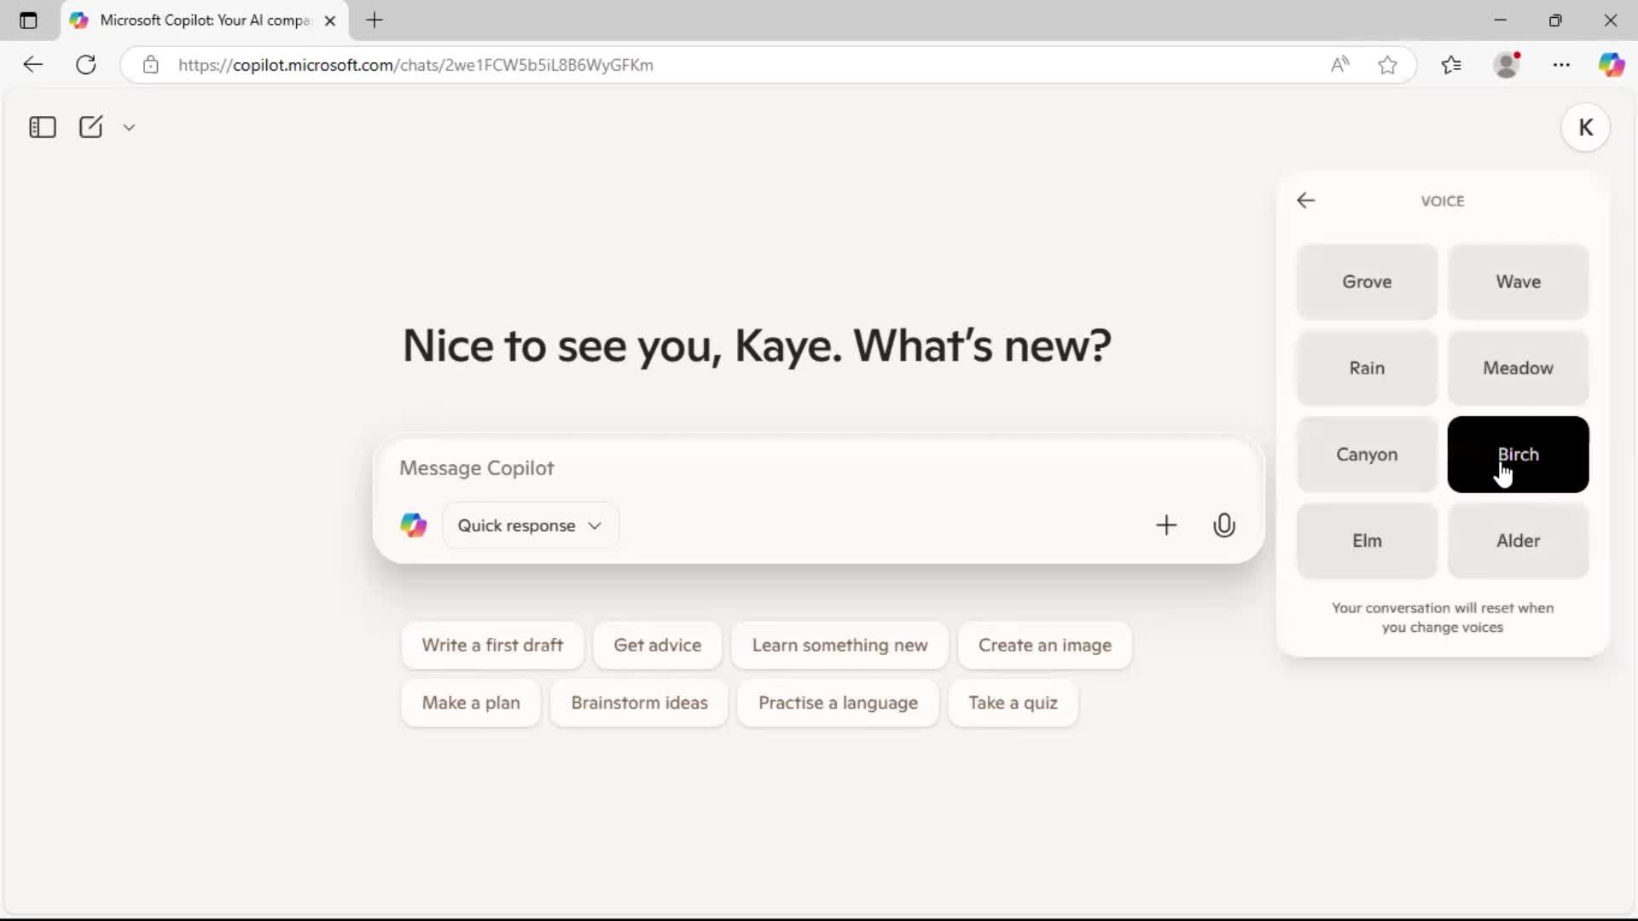This screenshot has width=1638, height=921.
Task: Start voice input with microphone icon
Action: tap(1223, 525)
